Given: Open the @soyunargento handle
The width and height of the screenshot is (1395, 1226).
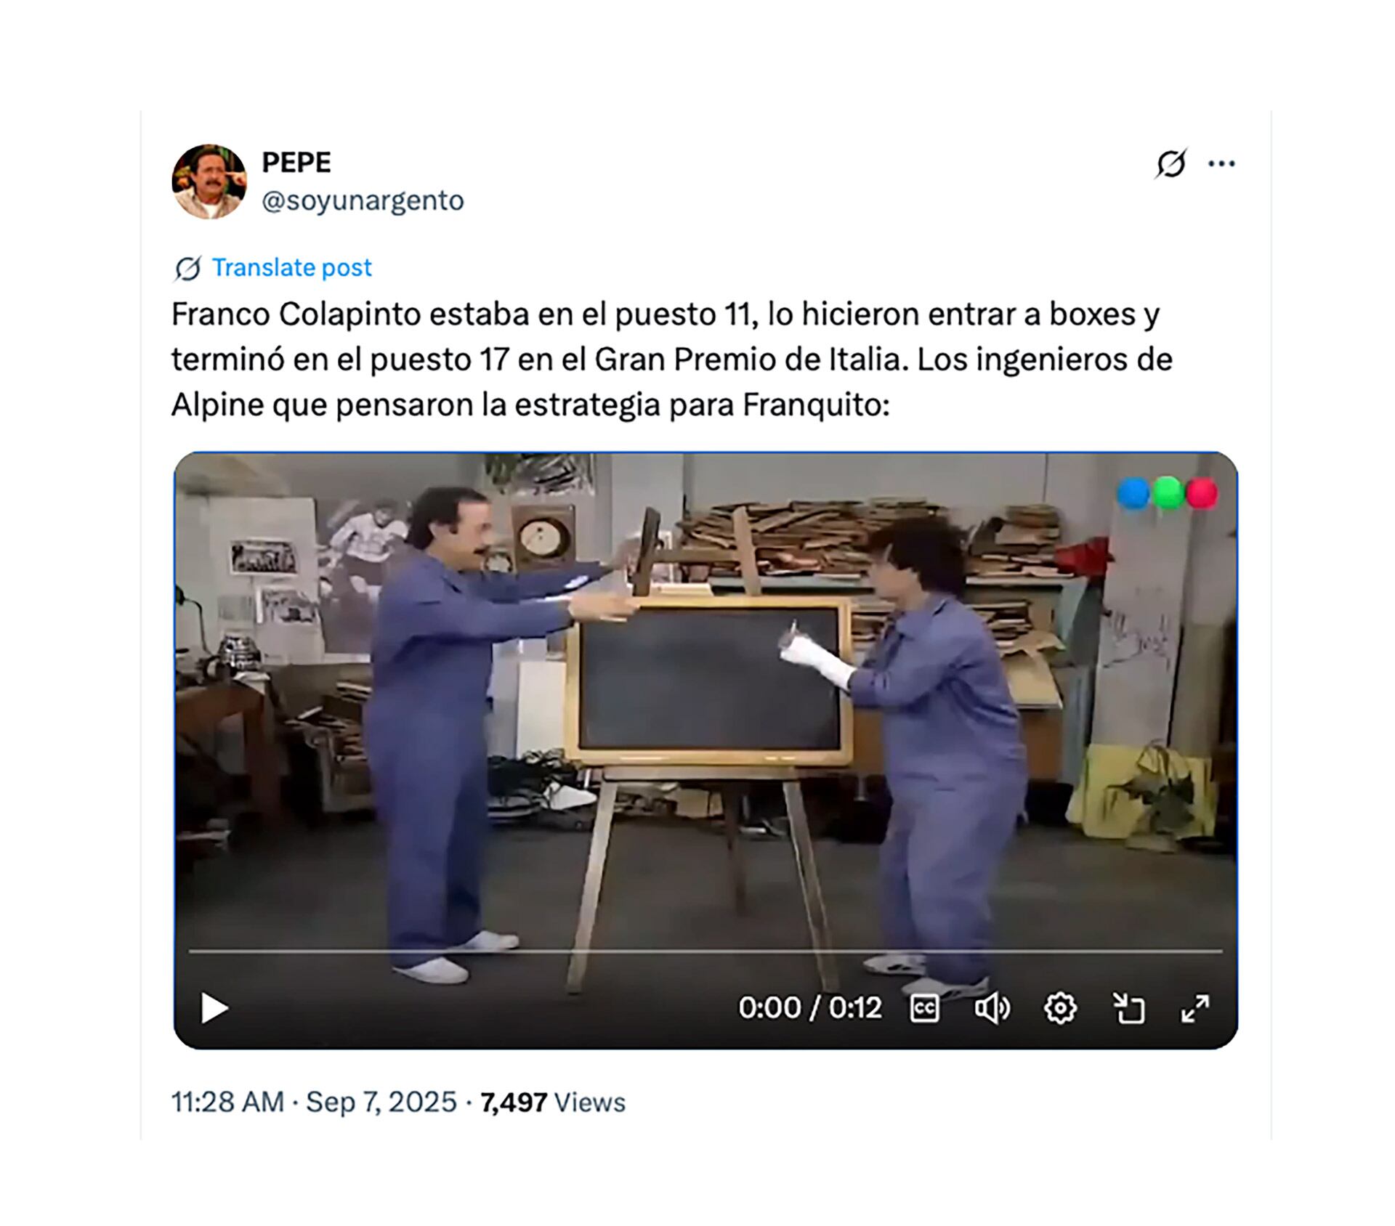Looking at the screenshot, I should pyautogui.click(x=363, y=200).
